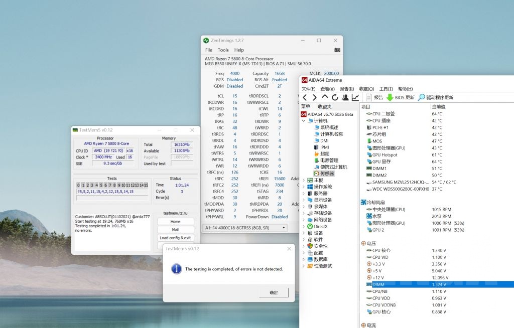
Task: Click the AIDA64 refresh icon
Action: (335, 97)
